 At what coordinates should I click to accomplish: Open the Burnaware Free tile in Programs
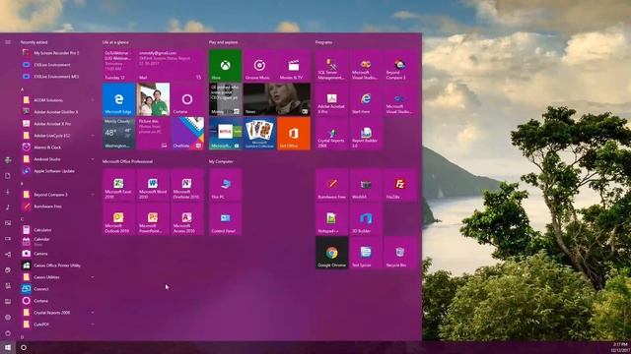click(x=331, y=185)
